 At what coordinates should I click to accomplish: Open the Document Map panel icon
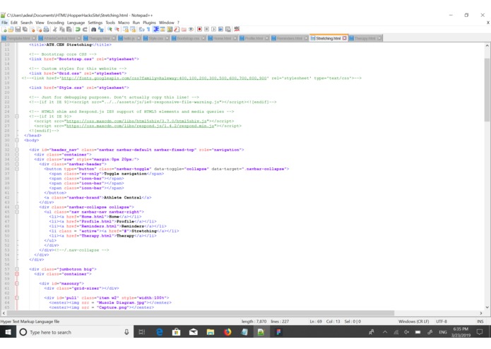coord(170,30)
